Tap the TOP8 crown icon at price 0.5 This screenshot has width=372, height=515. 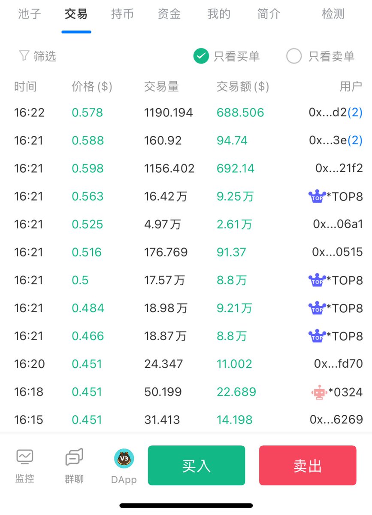[x=317, y=280]
